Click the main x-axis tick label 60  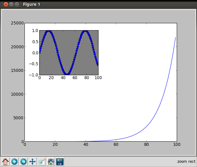[x=116, y=144]
